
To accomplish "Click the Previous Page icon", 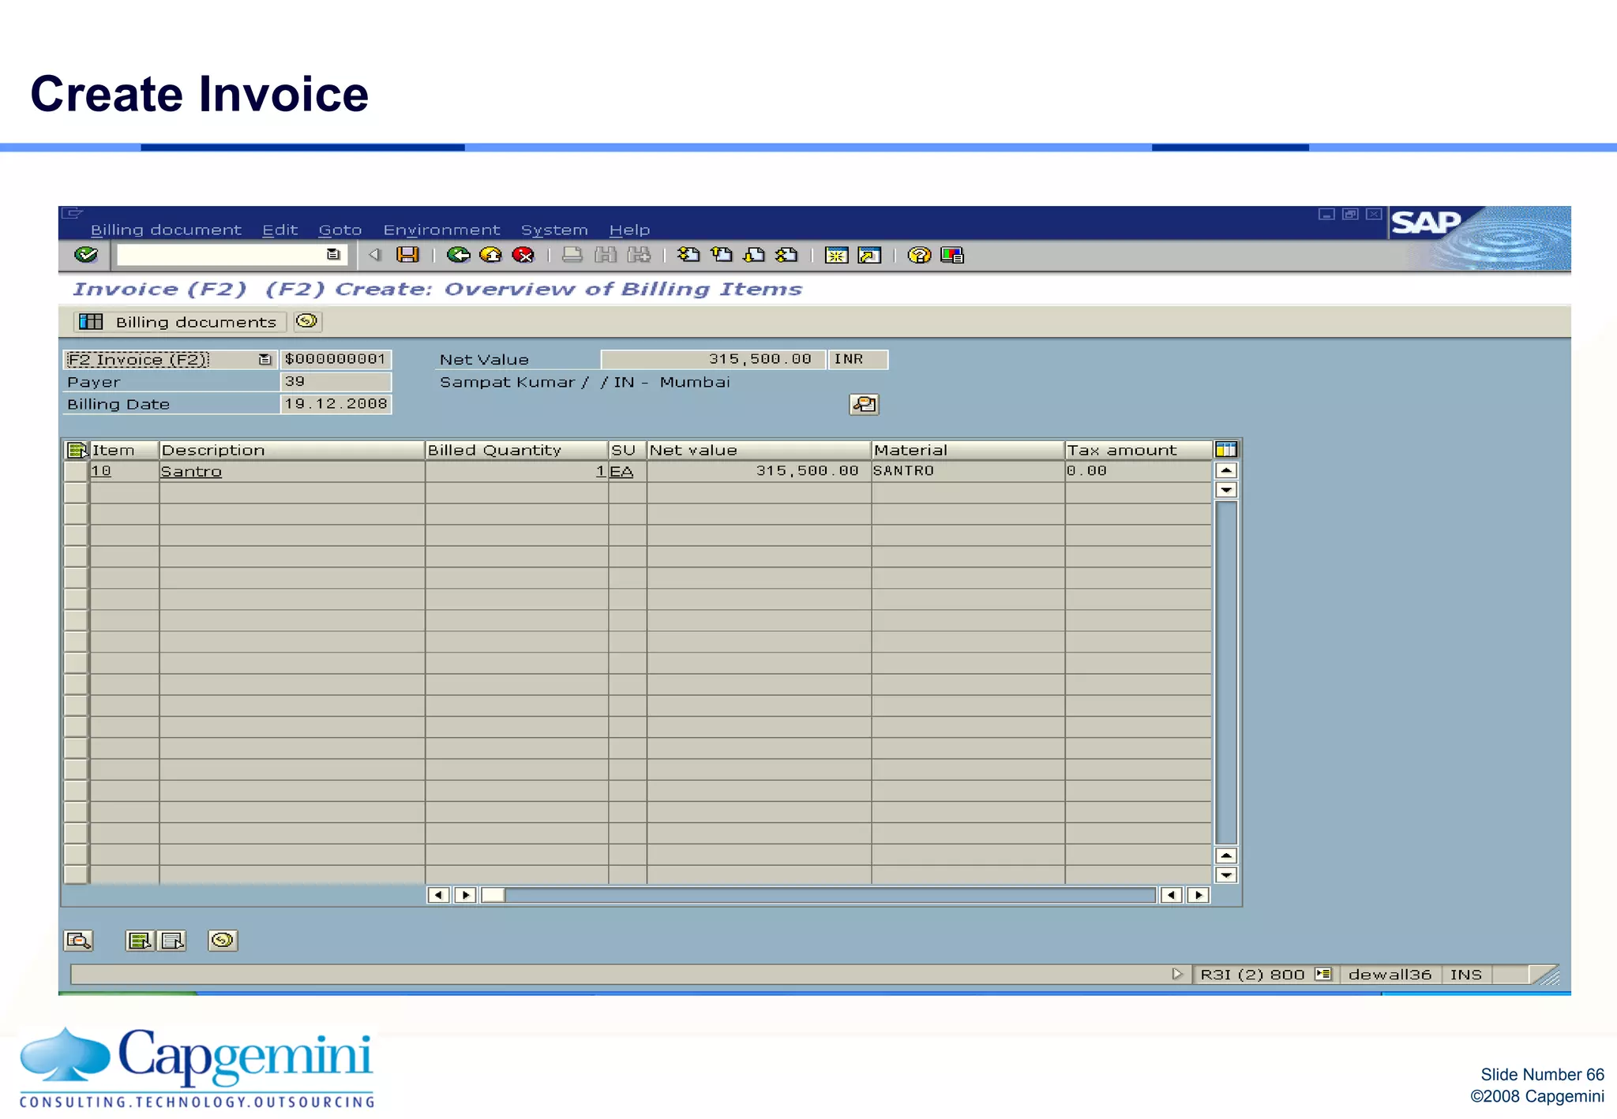I will click(722, 255).
